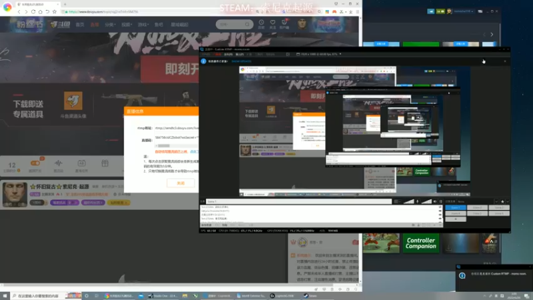Click the Douyu logo
The image size is (533, 300).
[x=60, y=25]
